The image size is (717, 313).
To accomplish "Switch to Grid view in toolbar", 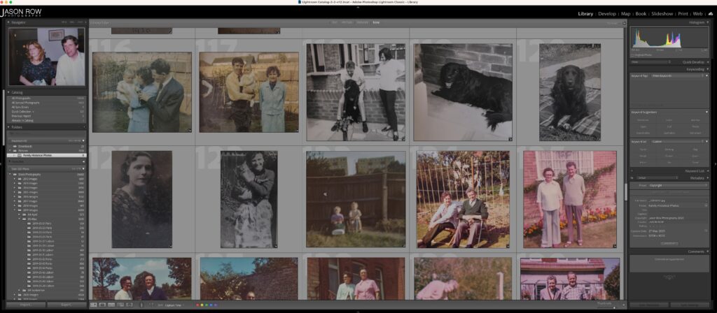I will pyautogui.click(x=94, y=305).
